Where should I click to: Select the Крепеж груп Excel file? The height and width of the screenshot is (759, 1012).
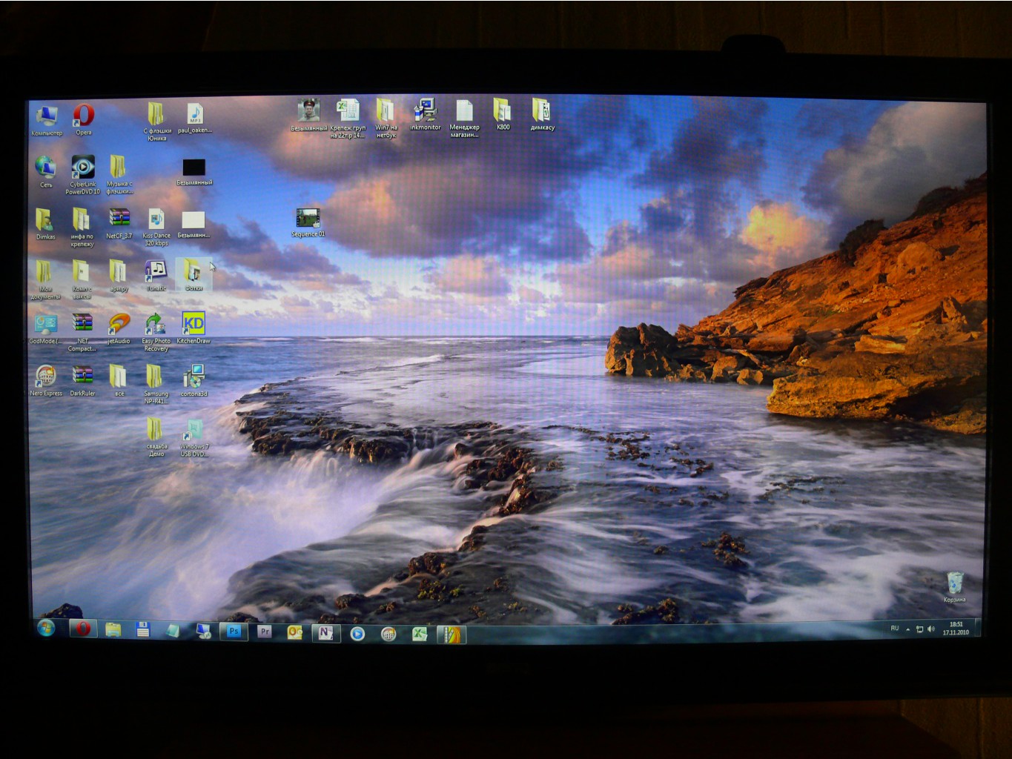[348, 119]
